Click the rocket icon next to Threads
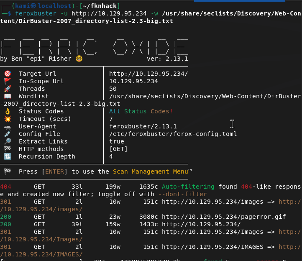Image resolution: width=302 pixels, height=261 pixels. pyautogui.click(x=7, y=89)
